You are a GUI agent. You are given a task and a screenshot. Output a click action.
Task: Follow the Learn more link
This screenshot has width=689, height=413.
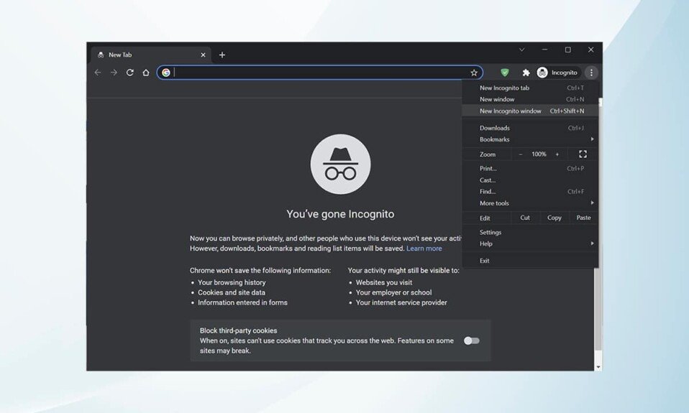tap(424, 249)
